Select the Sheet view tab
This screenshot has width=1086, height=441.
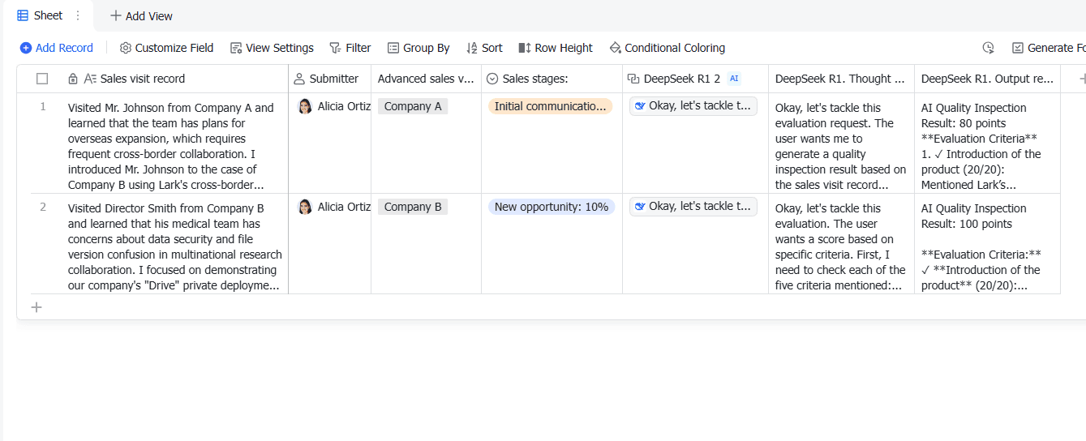click(x=40, y=15)
